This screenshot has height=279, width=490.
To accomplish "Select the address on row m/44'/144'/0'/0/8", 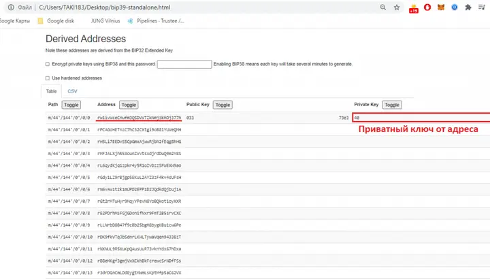I will [x=139, y=213].
